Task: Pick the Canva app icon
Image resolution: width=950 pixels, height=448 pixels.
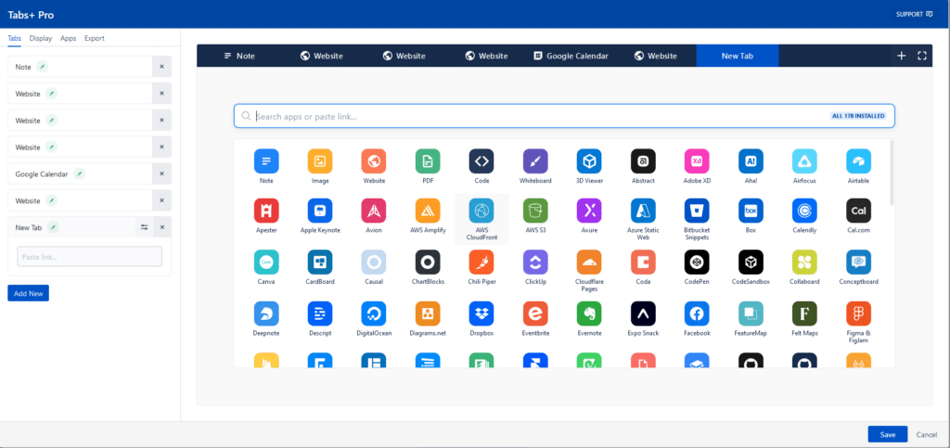Action: [x=266, y=262]
